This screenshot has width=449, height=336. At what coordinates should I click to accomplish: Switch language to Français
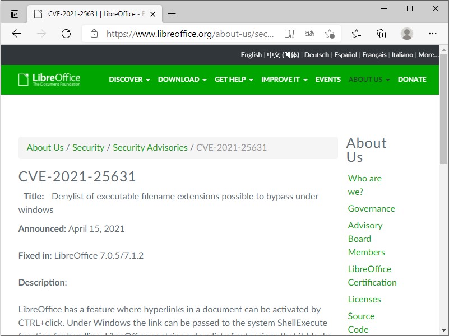pyautogui.click(x=374, y=55)
